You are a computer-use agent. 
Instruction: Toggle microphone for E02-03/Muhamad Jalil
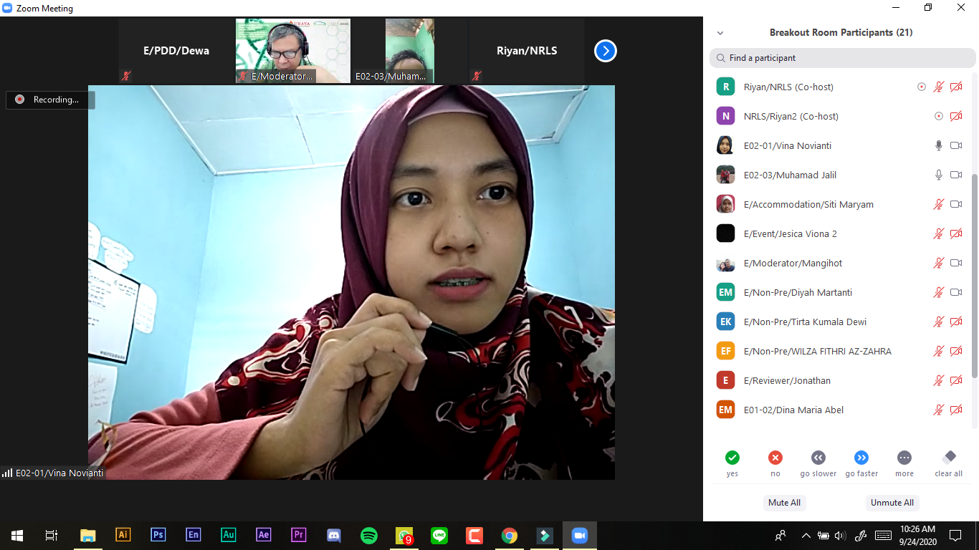tap(938, 175)
